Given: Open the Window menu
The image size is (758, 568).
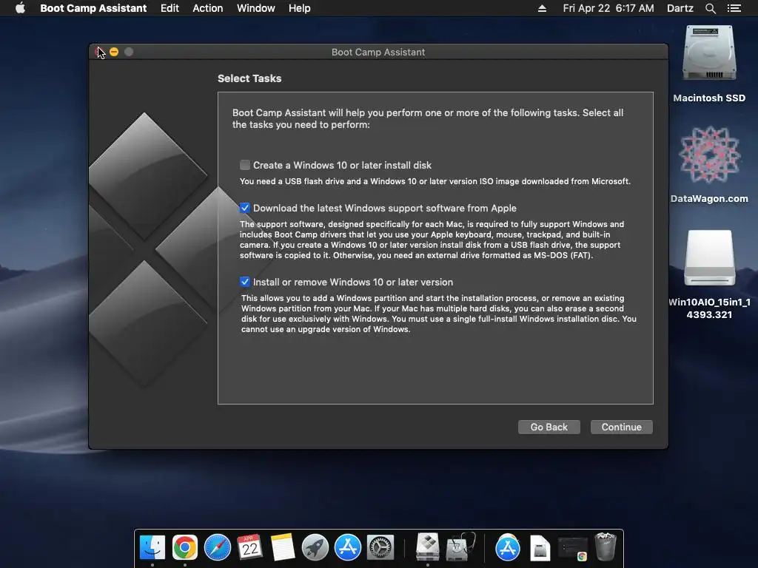Looking at the screenshot, I should pyautogui.click(x=255, y=8).
